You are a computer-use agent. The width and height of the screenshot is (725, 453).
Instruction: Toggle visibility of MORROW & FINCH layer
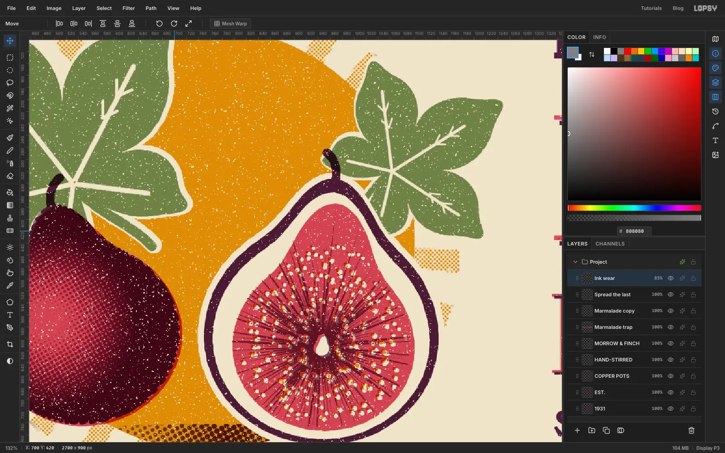click(x=671, y=343)
